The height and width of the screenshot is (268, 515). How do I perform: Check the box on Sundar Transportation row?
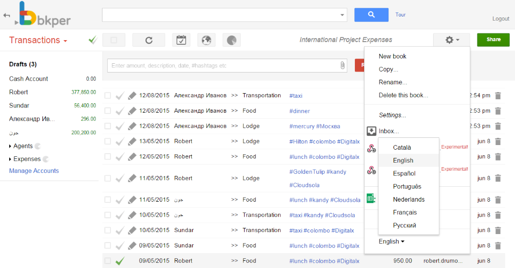(108, 230)
